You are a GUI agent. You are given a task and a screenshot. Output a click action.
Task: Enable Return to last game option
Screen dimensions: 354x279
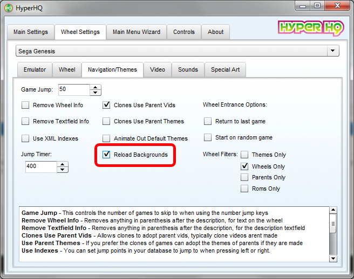click(208, 121)
